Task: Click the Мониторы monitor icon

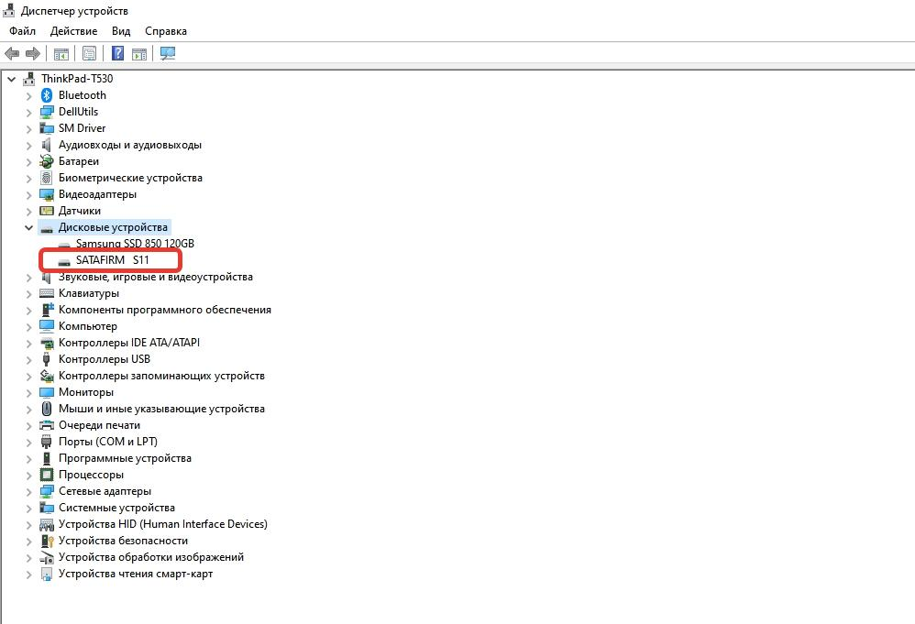Action: tap(47, 392)
